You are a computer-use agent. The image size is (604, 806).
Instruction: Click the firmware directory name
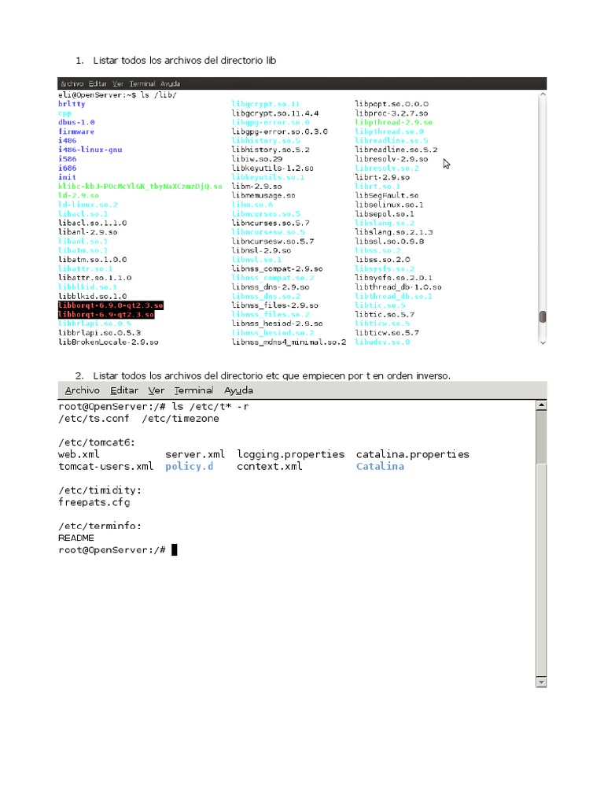coord(76,131)
